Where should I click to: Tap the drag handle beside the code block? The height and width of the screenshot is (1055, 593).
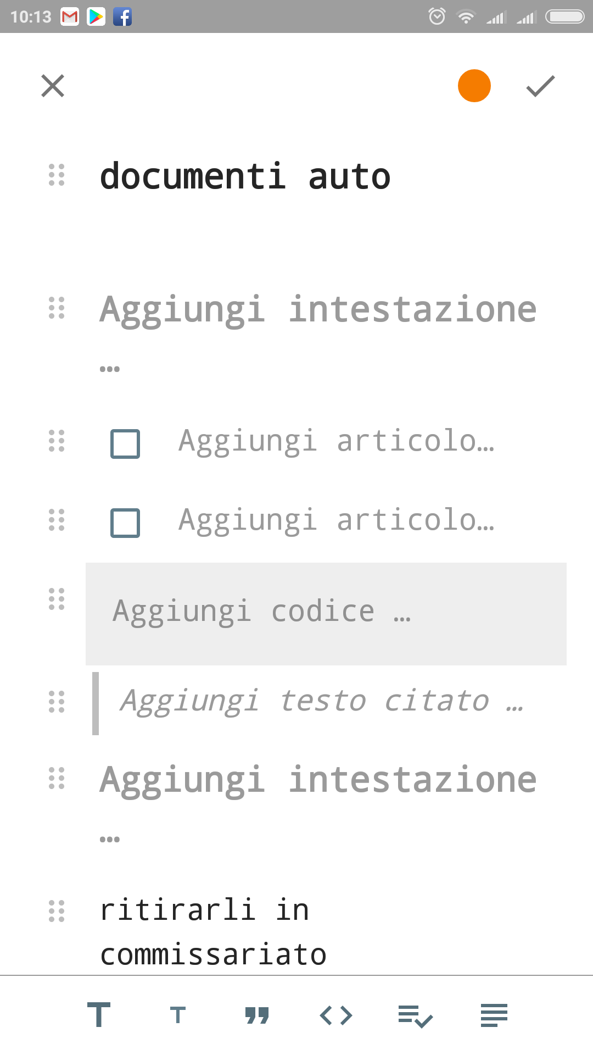[x=57, y=599]
